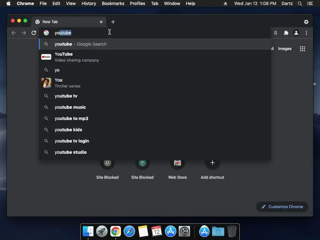Open the Tab menu
Screen dimensions: 320x240
[154, 3]
